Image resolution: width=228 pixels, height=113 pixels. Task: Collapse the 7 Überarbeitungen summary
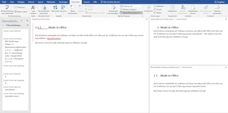(3, 25)
